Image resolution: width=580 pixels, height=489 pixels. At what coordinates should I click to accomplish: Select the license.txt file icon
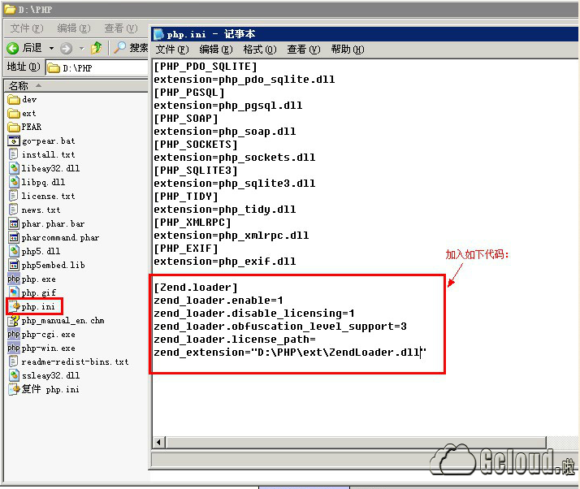point(14,196)
